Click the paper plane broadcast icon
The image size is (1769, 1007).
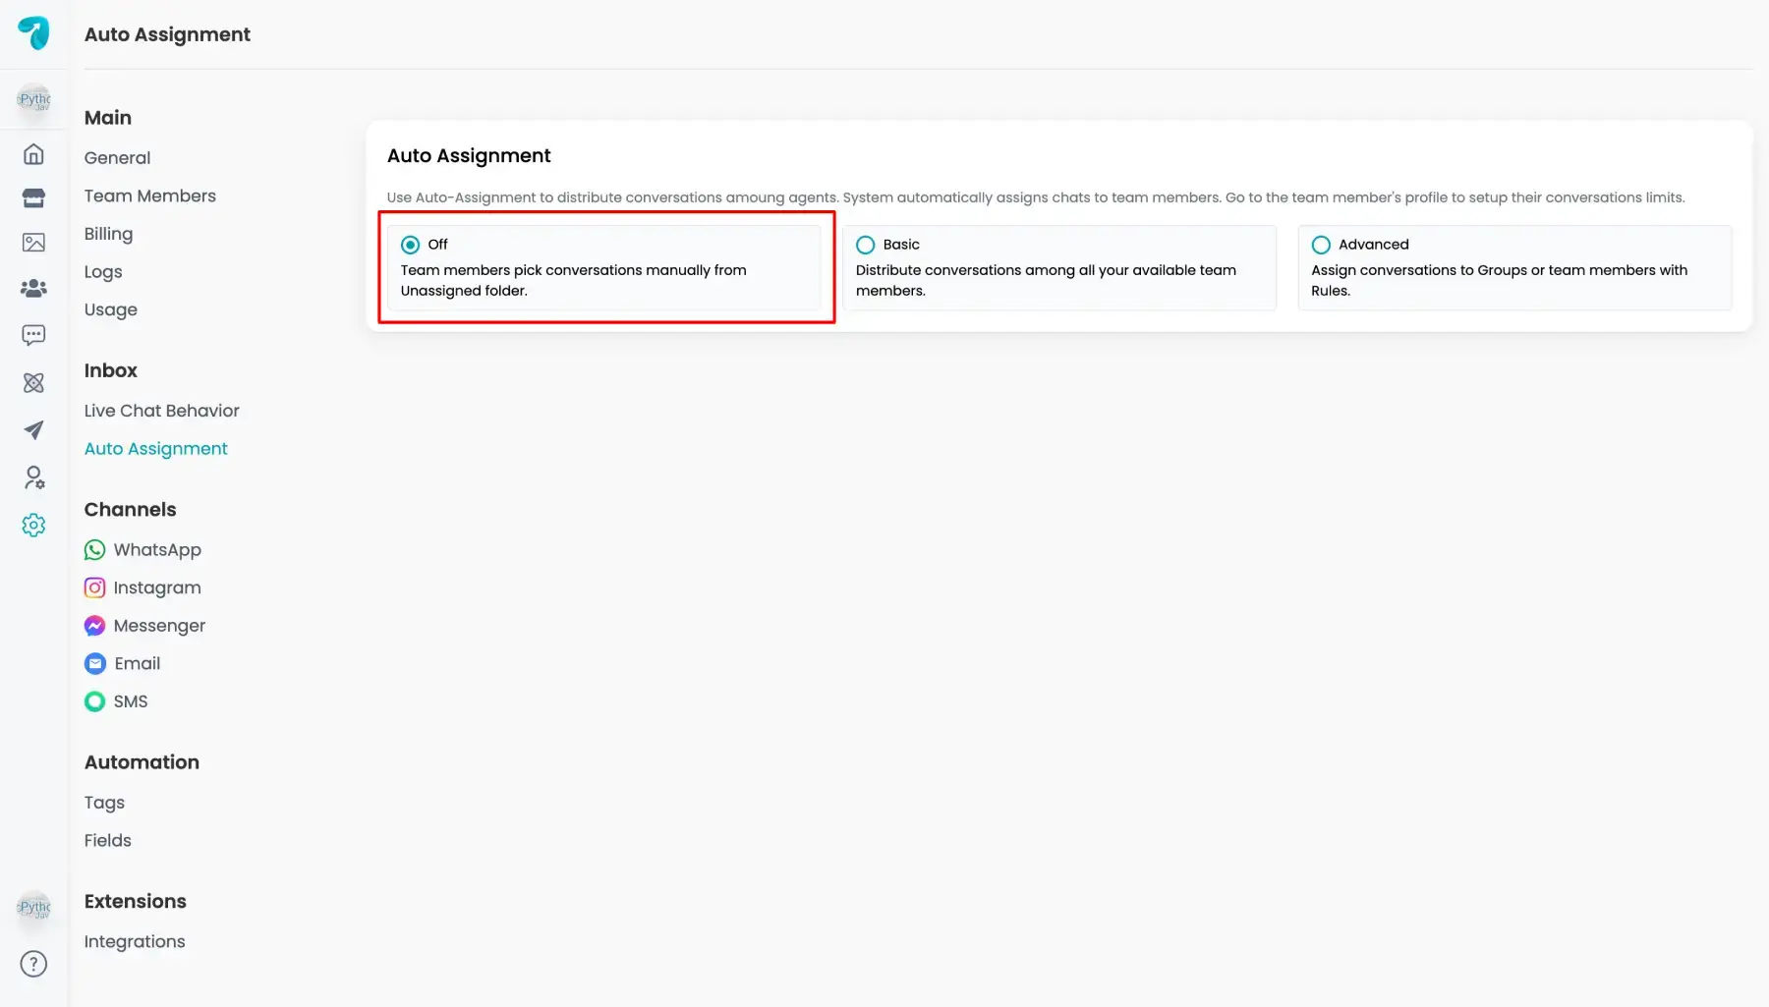[x=33, y=430]
